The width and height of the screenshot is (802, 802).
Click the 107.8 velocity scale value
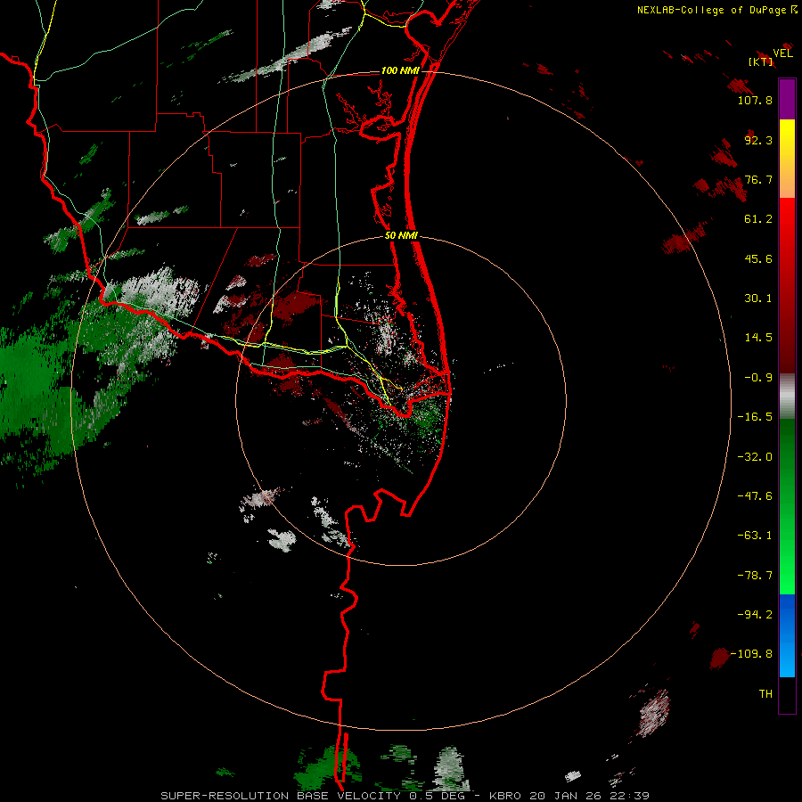[755, 100]
